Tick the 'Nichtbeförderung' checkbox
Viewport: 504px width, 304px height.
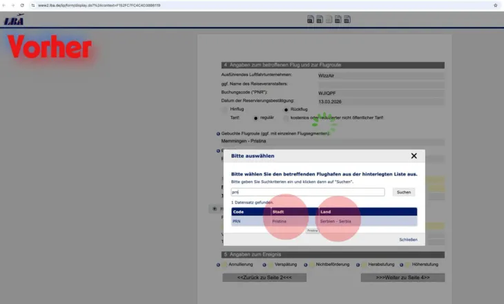(312, 265)
